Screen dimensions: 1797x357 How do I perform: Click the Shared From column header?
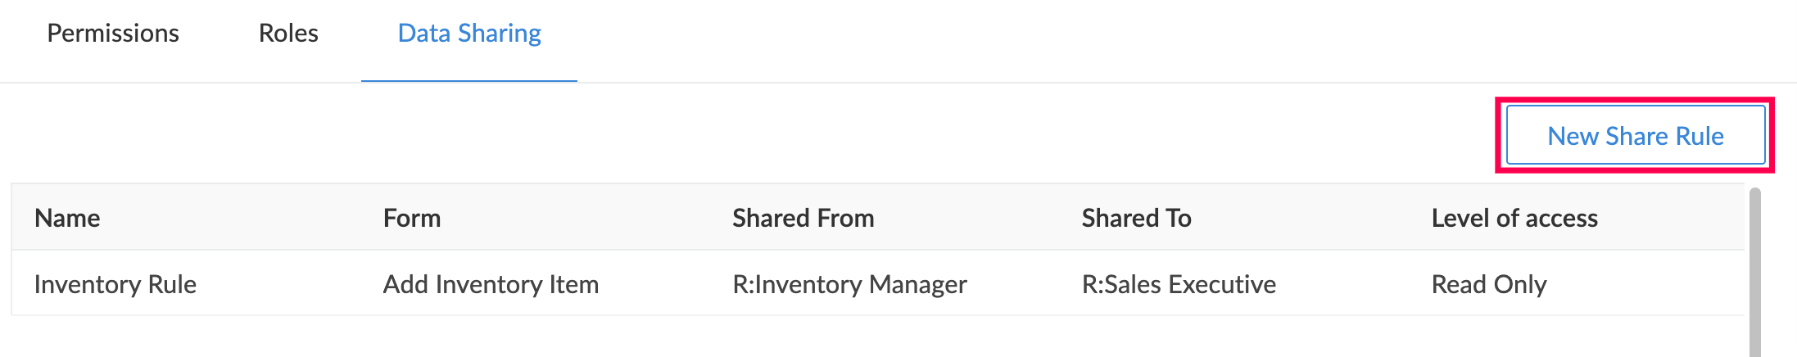click(803, 218)
